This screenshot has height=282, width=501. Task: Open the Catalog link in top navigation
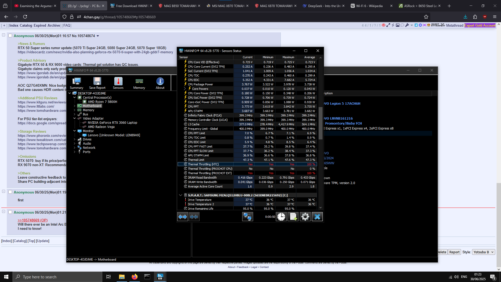pos(26,25)
